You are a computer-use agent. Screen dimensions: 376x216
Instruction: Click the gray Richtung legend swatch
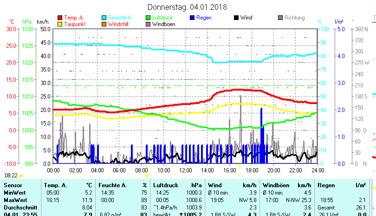(x=280, y=18)
